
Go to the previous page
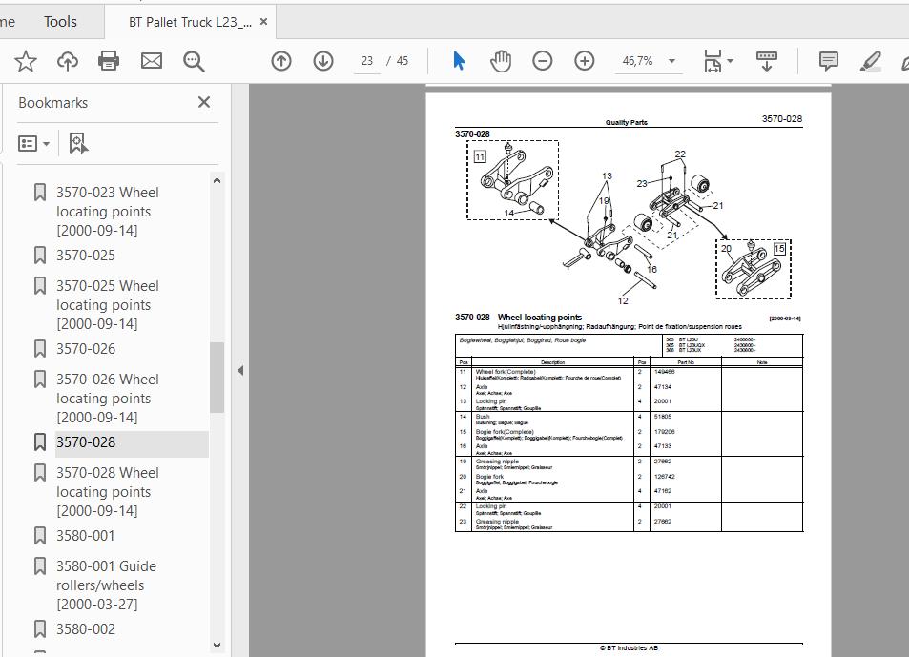pyautogui.click(x=281, y=61)
